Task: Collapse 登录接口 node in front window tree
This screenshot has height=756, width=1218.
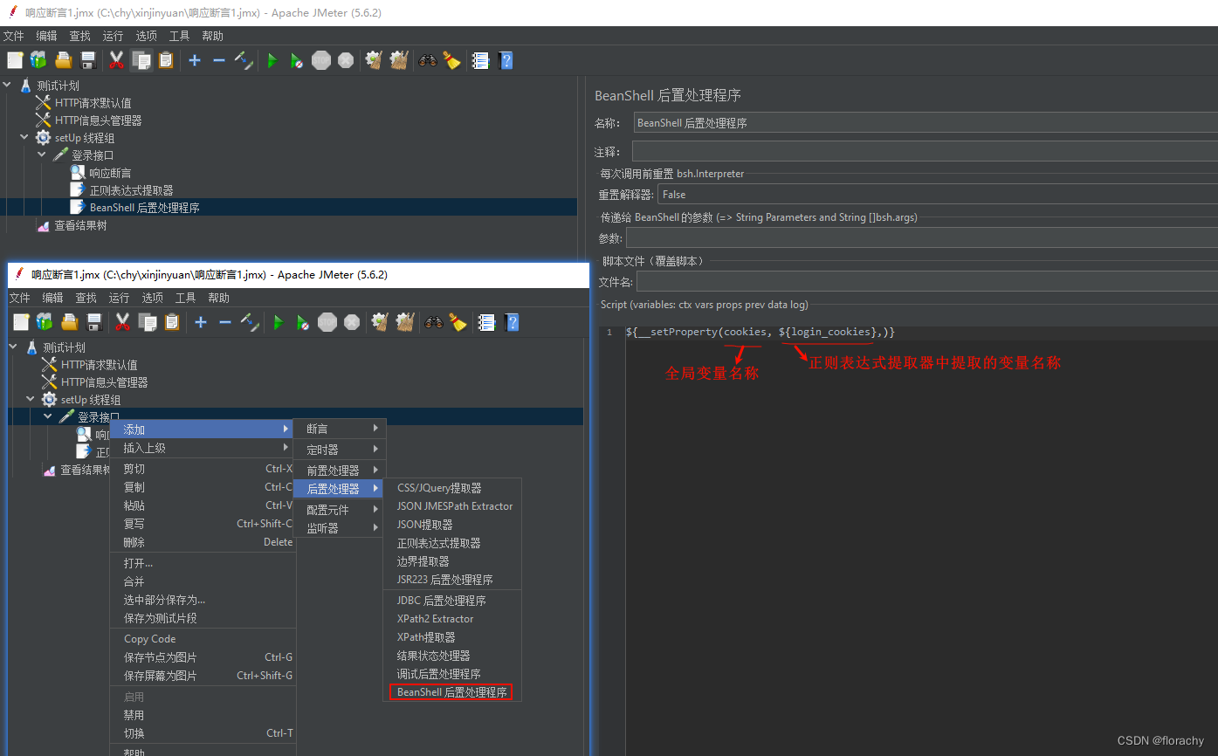Action: pos(48,416)
